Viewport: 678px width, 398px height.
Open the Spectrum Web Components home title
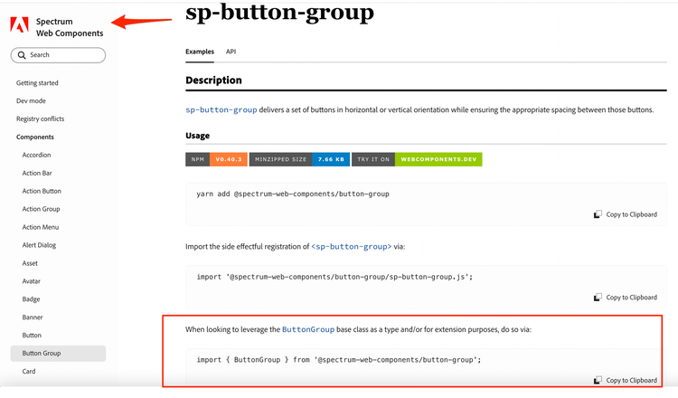click(70, 27)
